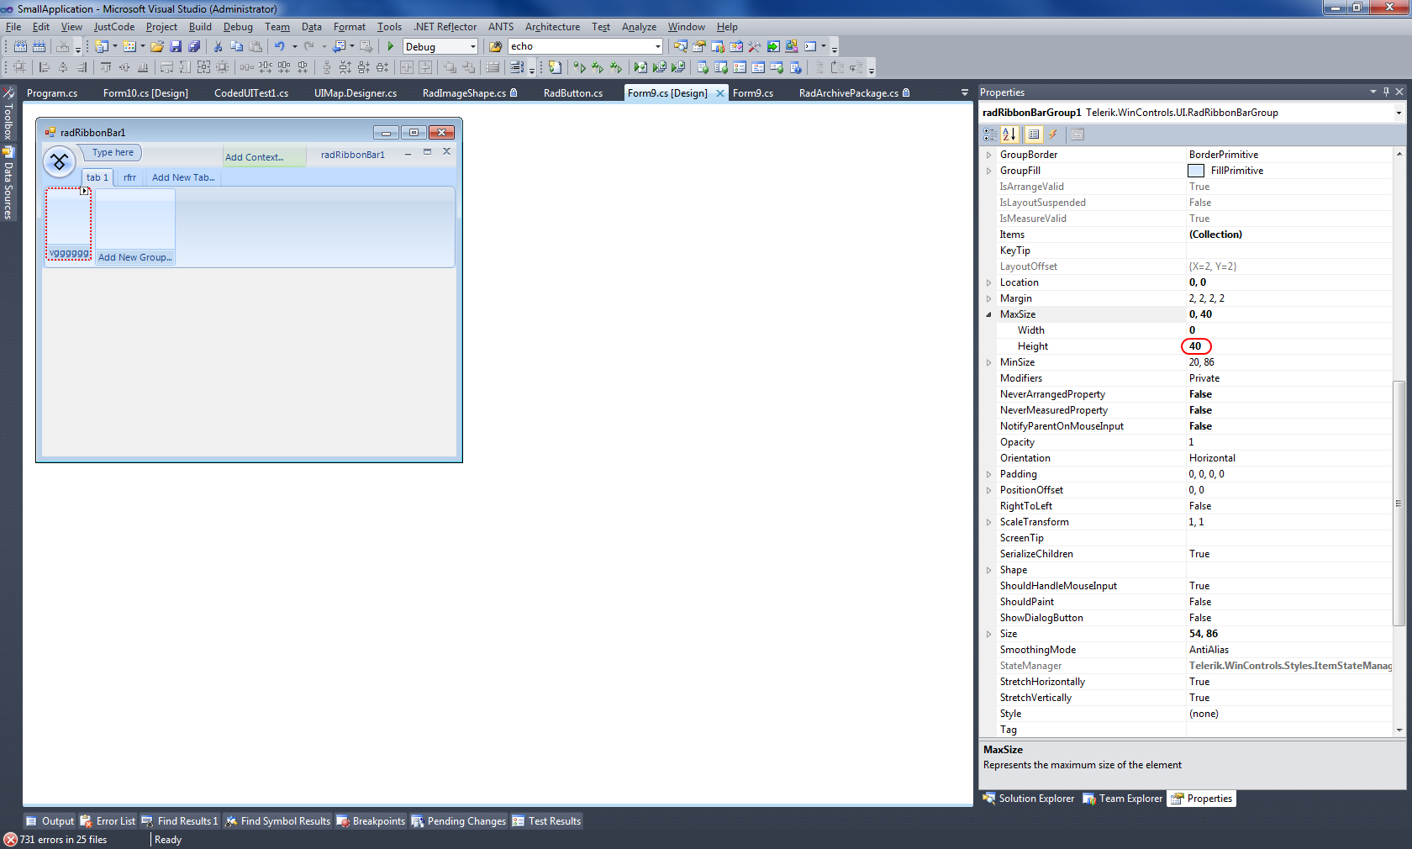This screenshot has width=1412, height=849.
Task: Click the Make Same Width icon
Action: [x=166, y=67]
